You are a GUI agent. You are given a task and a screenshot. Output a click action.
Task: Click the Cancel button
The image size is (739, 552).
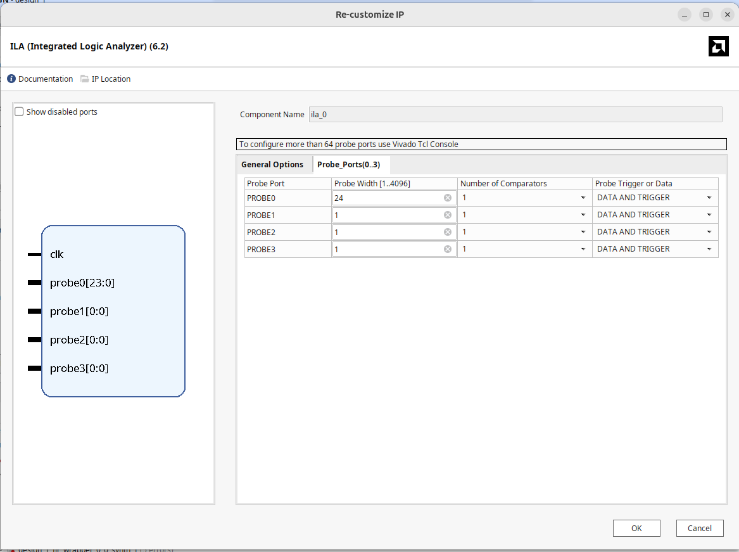click(700, 528)
